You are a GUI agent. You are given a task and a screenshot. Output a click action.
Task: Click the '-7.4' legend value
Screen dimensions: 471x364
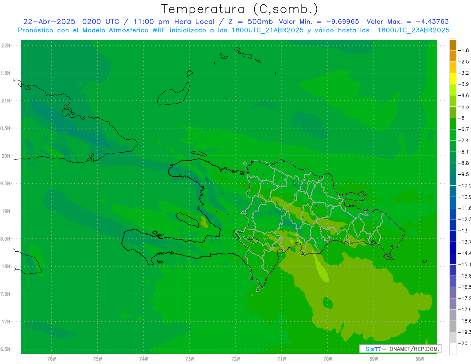(x=464, y=141)
